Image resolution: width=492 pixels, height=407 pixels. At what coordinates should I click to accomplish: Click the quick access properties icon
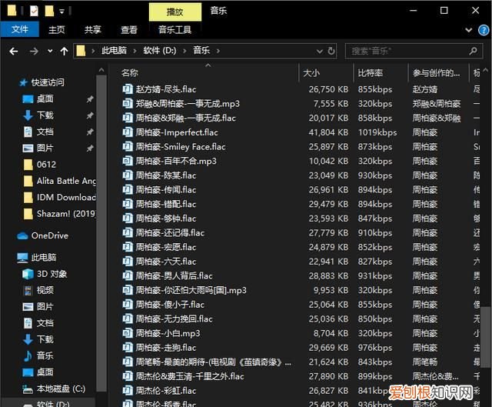(34, 12)
